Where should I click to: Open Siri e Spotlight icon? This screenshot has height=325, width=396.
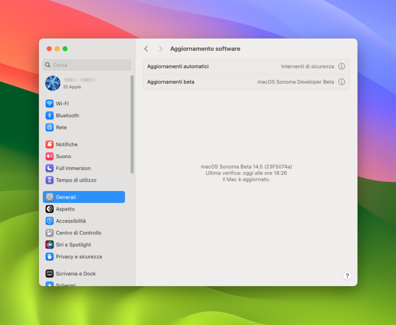[49, 244]
